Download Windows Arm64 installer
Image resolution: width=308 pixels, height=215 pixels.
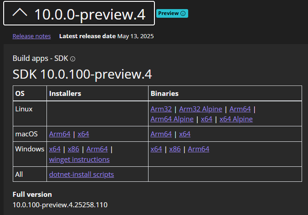[97, 149]
